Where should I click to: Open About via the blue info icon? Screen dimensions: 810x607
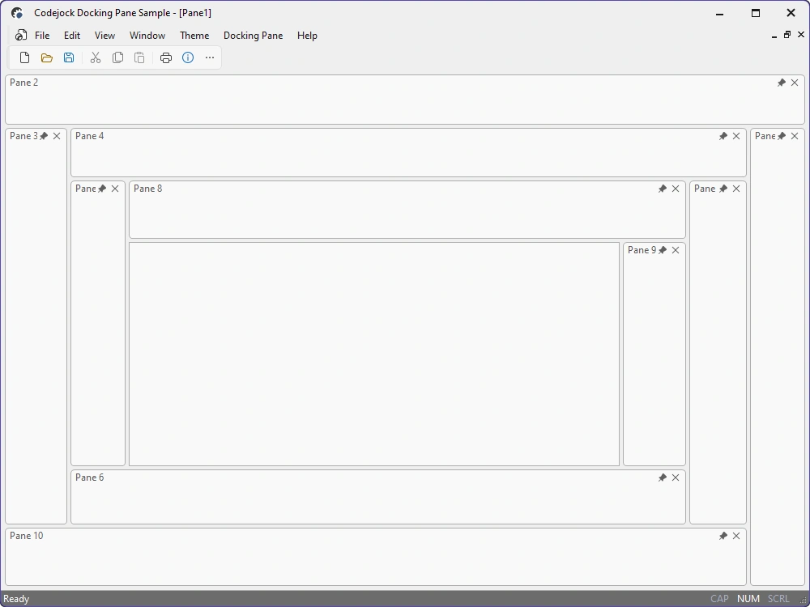pos(188,57)
